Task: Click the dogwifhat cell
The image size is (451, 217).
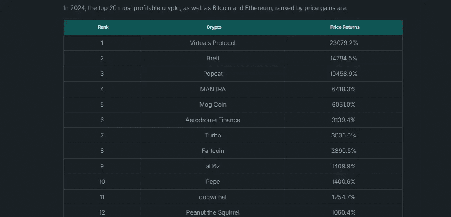Action: [x=213, y=197]
